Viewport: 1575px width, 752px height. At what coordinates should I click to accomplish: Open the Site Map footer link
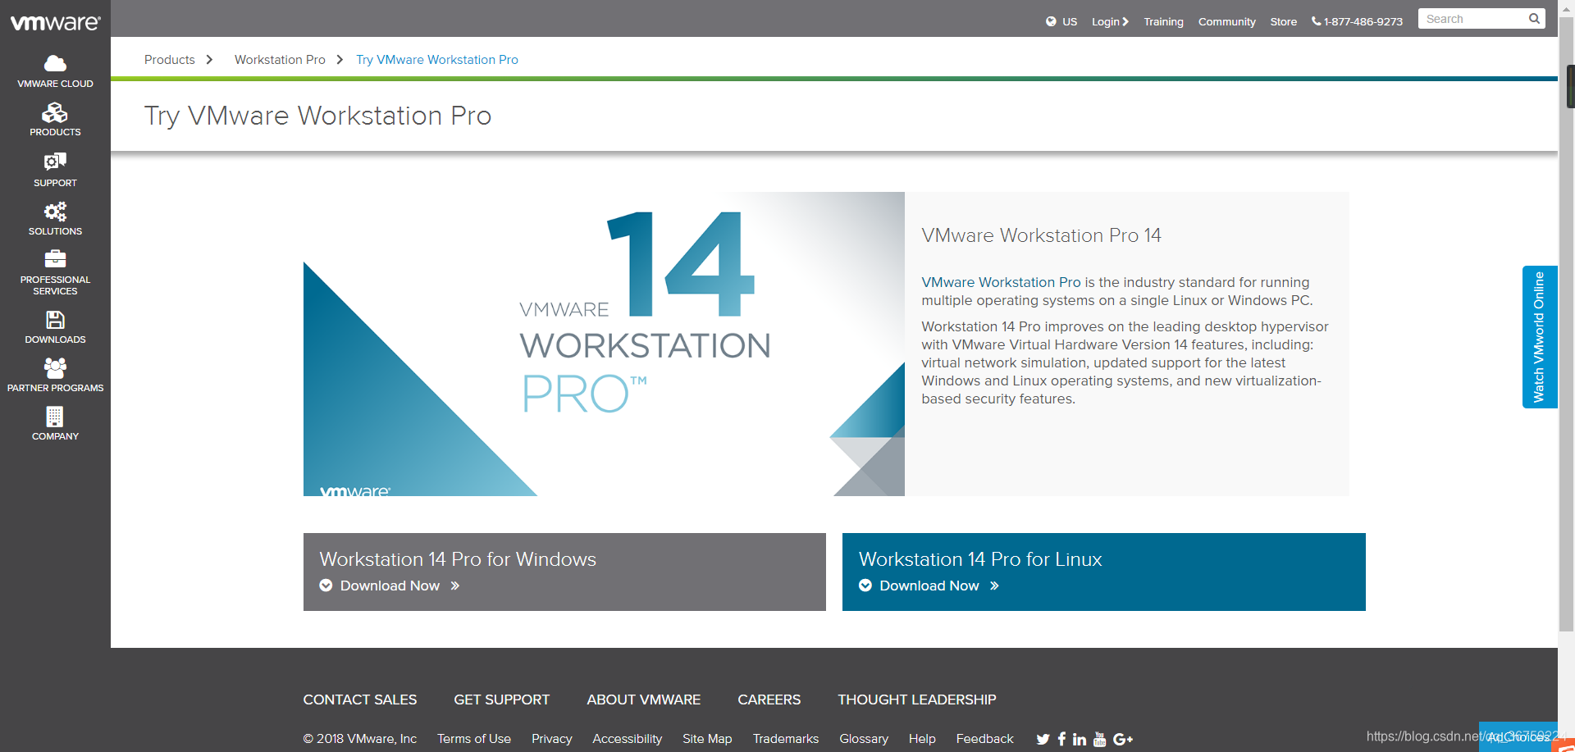pyautogui.click(x=707, y=739)
